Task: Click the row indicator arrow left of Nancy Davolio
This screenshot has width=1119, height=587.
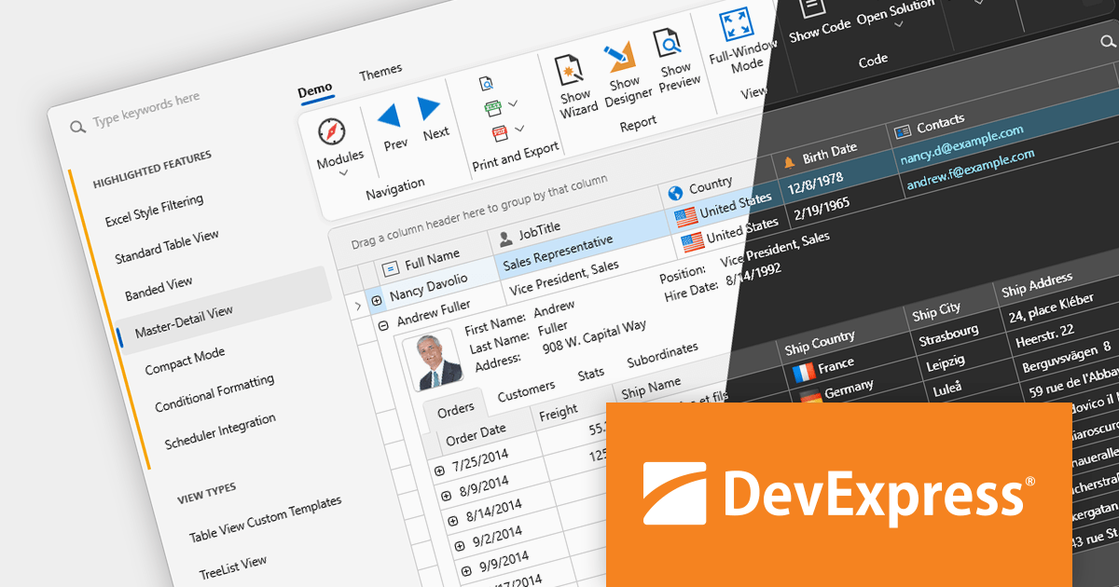Action: (x=358, y=305)
